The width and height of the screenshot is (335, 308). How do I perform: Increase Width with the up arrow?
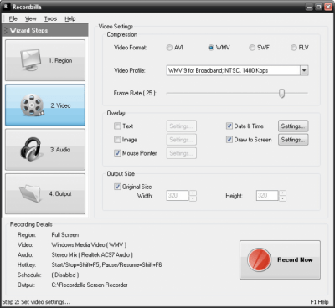pos(193,192)
